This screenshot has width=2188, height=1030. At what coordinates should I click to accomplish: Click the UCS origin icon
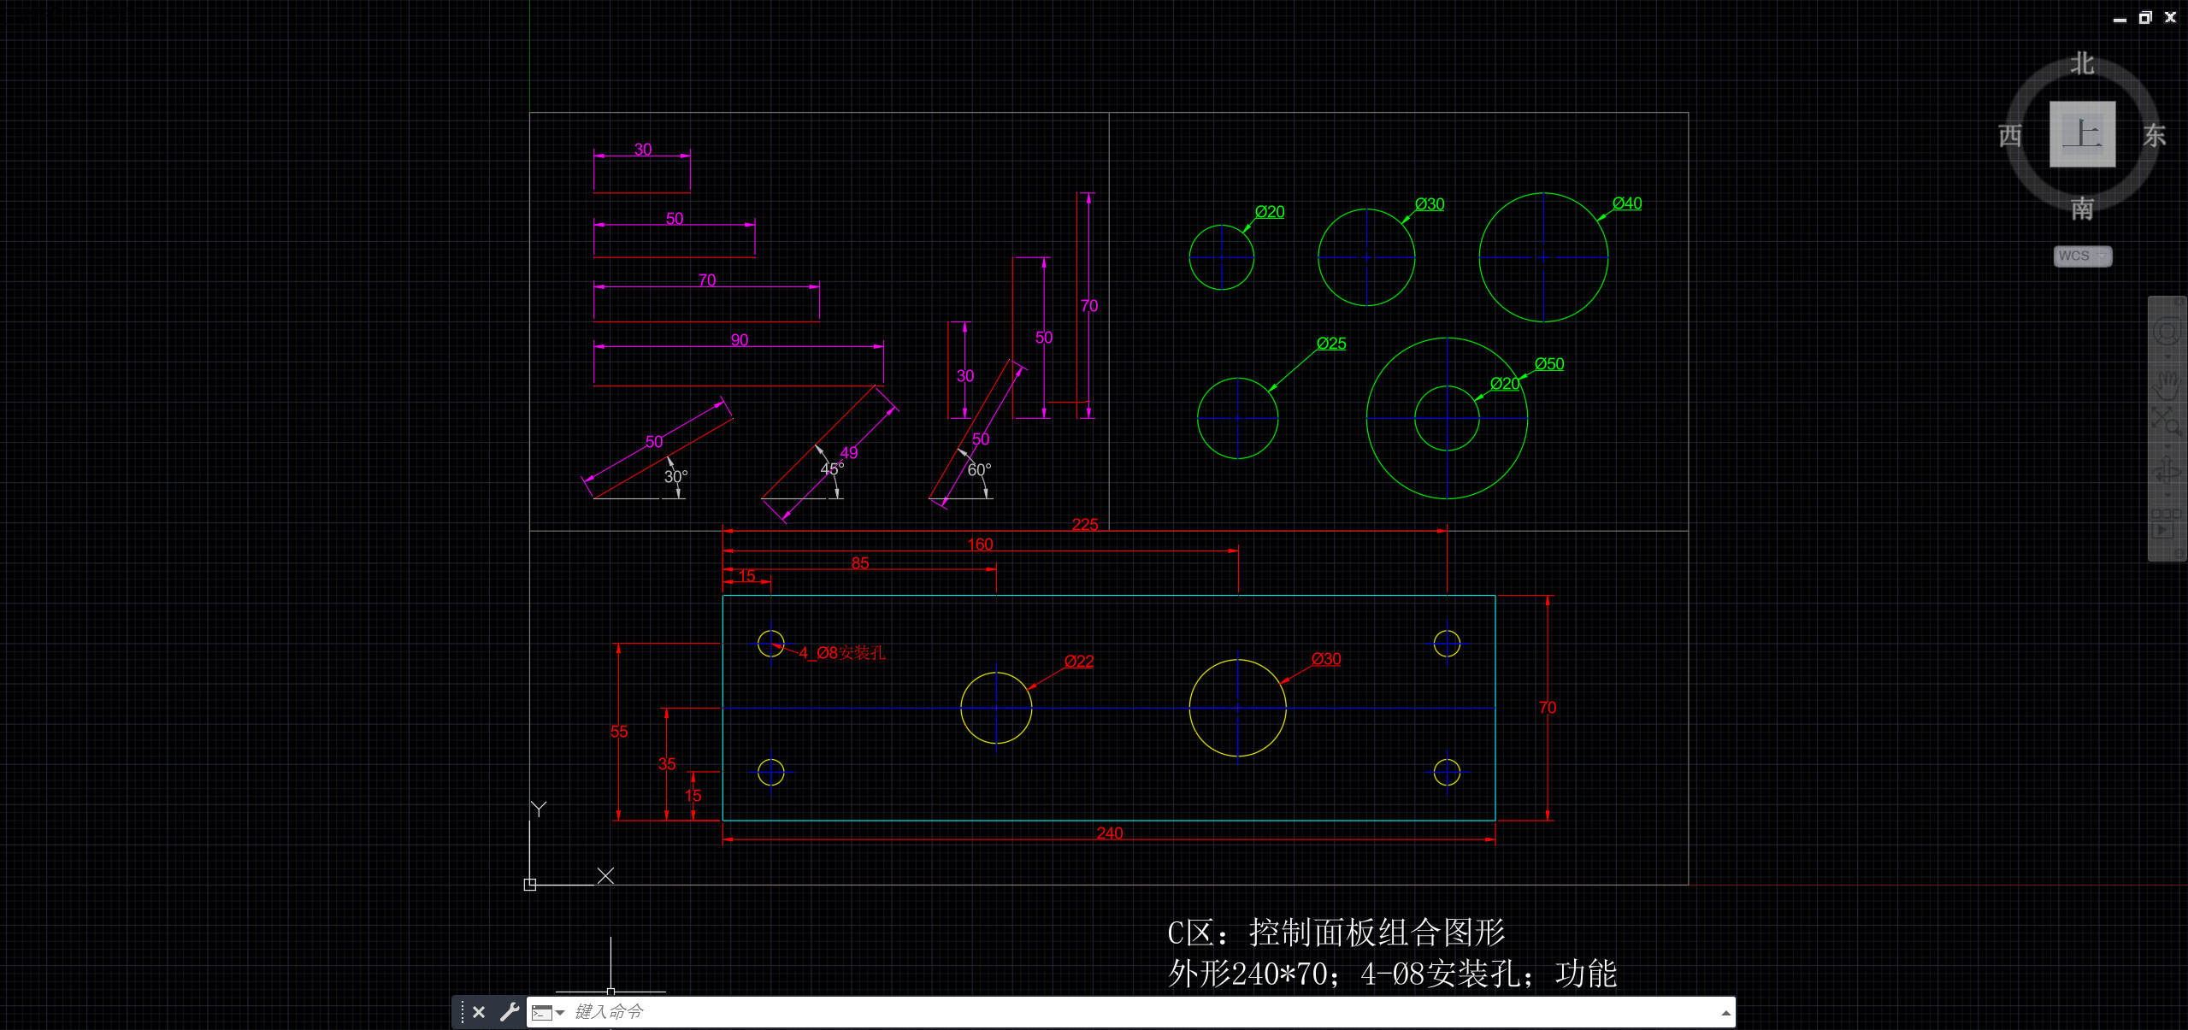pos(530,884)
